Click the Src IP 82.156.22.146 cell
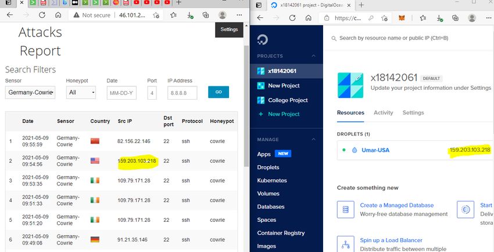494x252 pixels. coord(134,141)
